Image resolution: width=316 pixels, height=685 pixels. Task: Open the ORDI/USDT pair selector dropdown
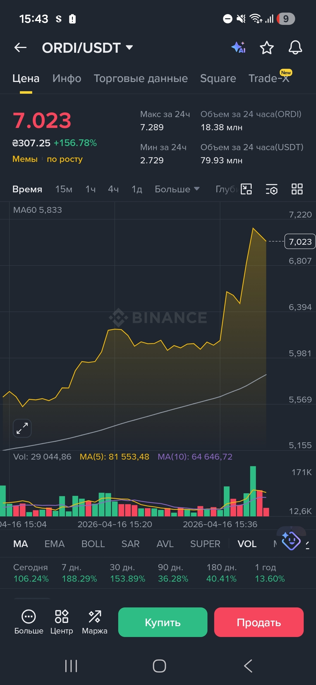(87, 48)
